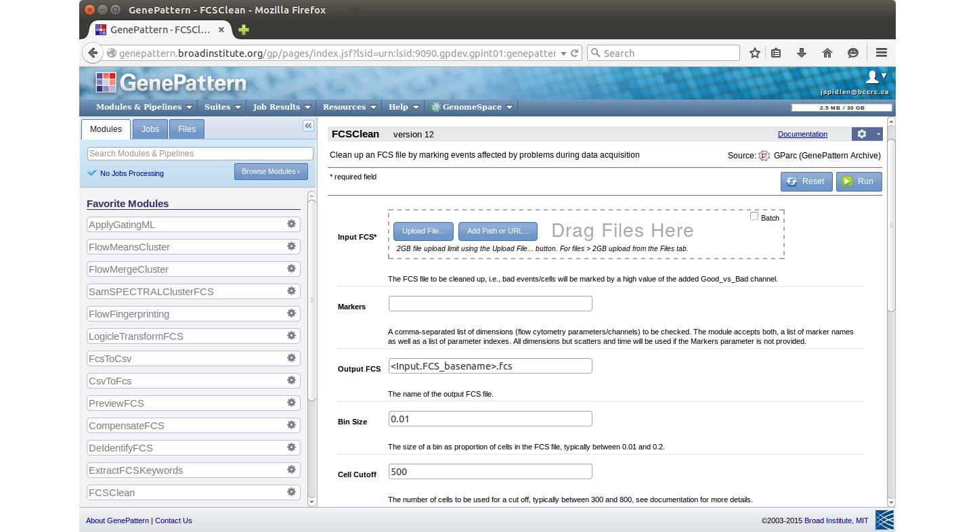Open a new Firefox tab with plus icon

(244, 30)
